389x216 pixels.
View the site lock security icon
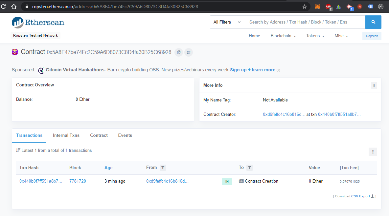pos(27,7)
